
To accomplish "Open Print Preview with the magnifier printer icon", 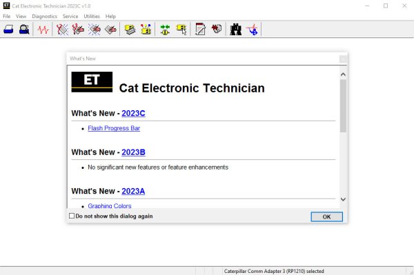I will [x=24, y=29].
